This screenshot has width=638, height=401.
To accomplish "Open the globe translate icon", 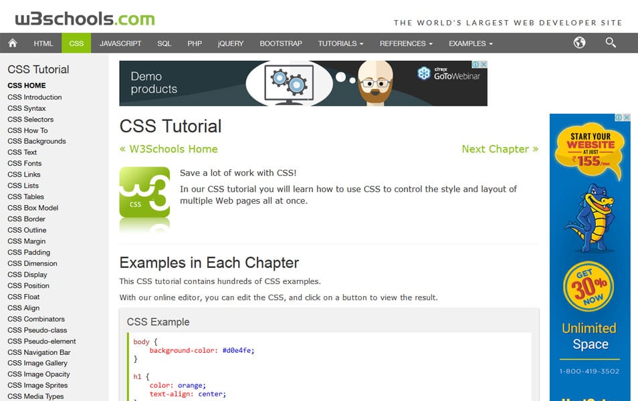I will pyautogui.click(x=579, y=43).
